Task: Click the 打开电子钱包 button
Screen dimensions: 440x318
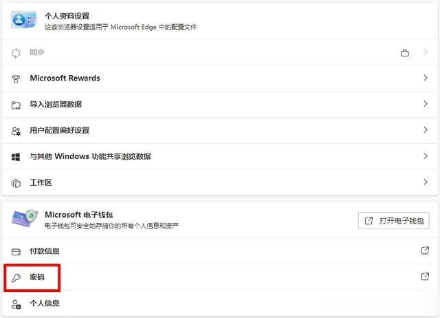Action: [394, 220]
